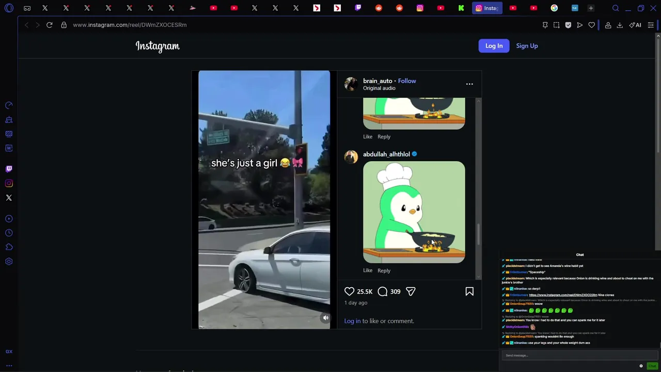Open Easy Setup sliders icon
The width and height of the screenshot is (661, 372).
coord(651,25)
